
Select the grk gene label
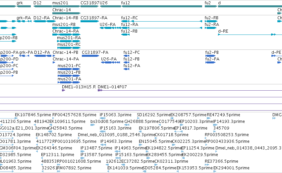pos(20,3)
